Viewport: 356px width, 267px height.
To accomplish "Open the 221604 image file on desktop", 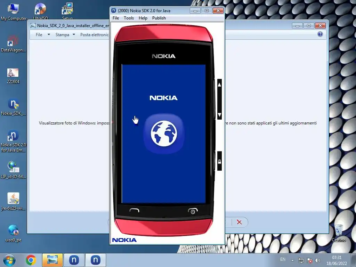I will (13, 76).
